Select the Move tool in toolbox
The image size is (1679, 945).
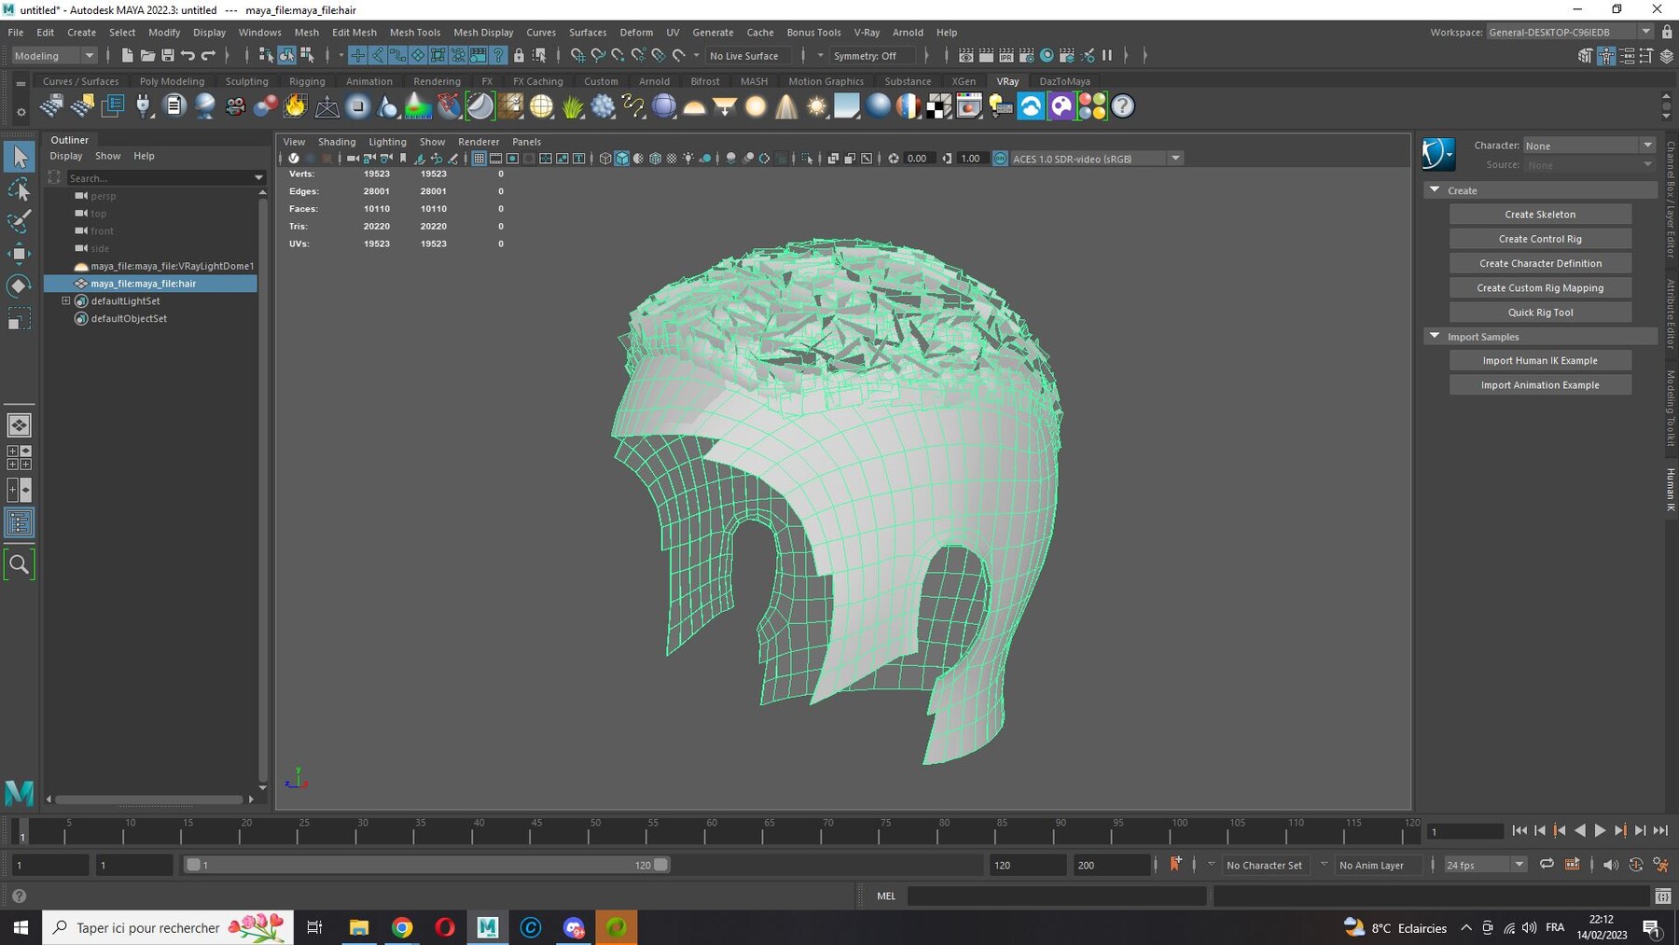(19, 253)
